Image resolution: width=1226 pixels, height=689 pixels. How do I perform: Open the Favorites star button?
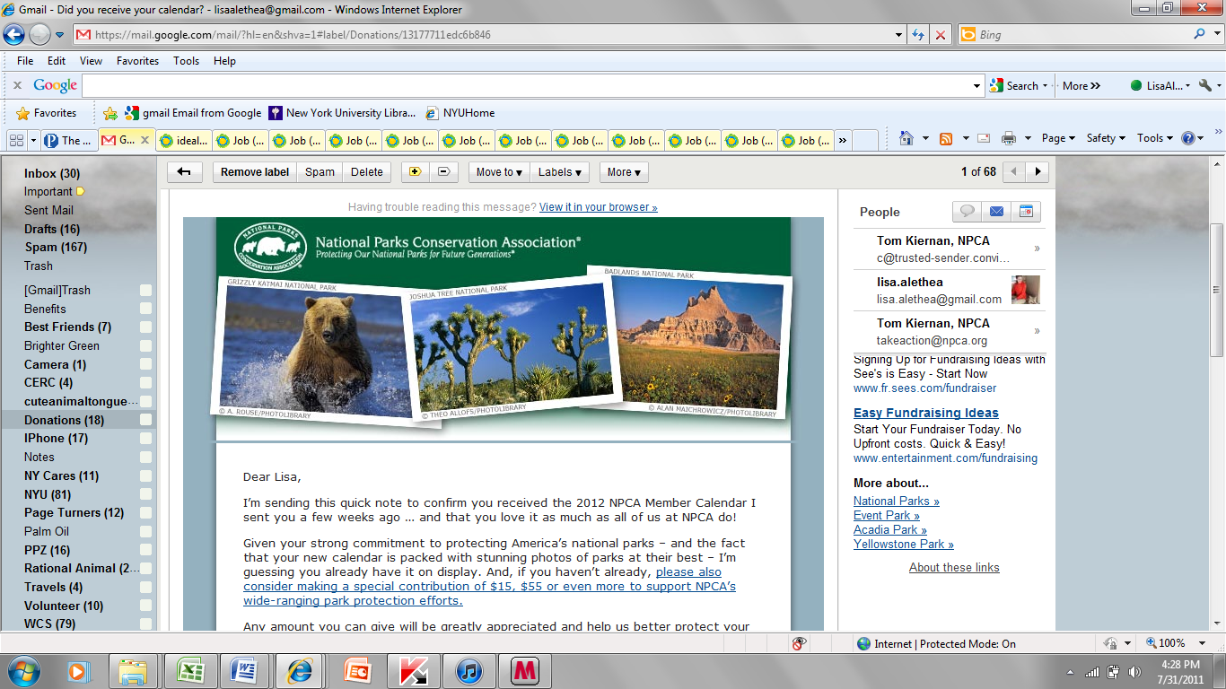coord(47,113)
